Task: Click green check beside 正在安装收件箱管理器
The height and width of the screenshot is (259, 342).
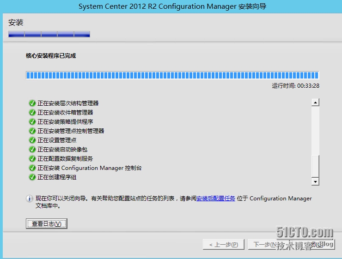Action: coord(32,112)
